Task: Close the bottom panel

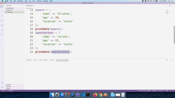Action: tap(173, 60)
